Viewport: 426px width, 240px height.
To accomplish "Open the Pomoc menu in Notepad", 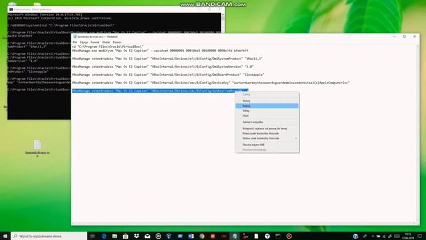I will point(117,42).
